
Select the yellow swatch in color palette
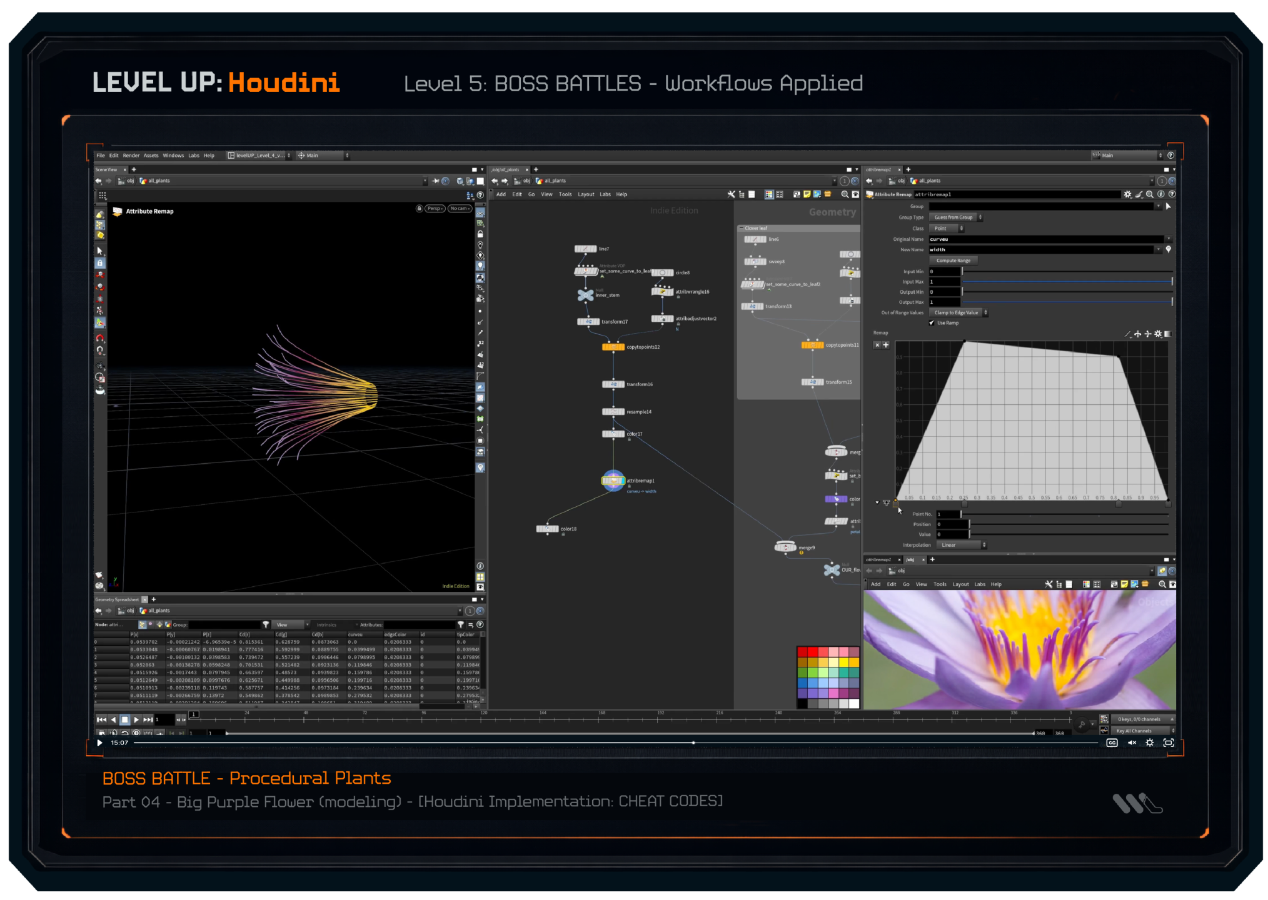pyautogui.click(x=843, y=662)
